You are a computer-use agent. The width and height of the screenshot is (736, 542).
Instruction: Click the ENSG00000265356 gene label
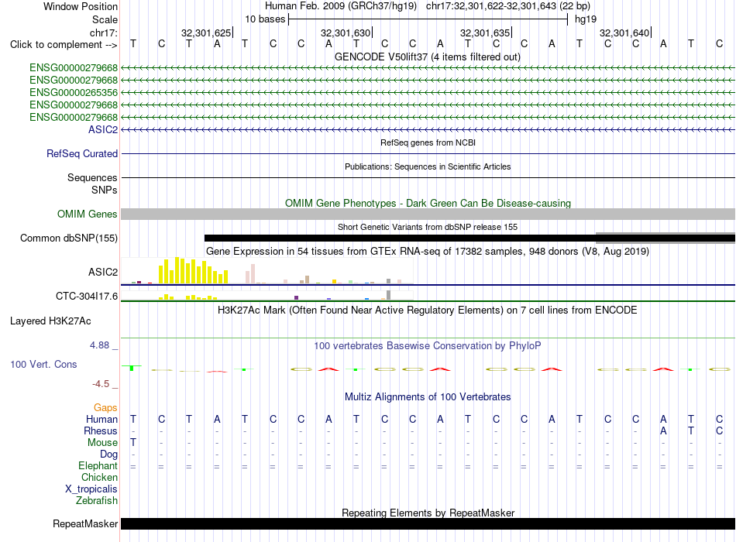tap(74, 92)
